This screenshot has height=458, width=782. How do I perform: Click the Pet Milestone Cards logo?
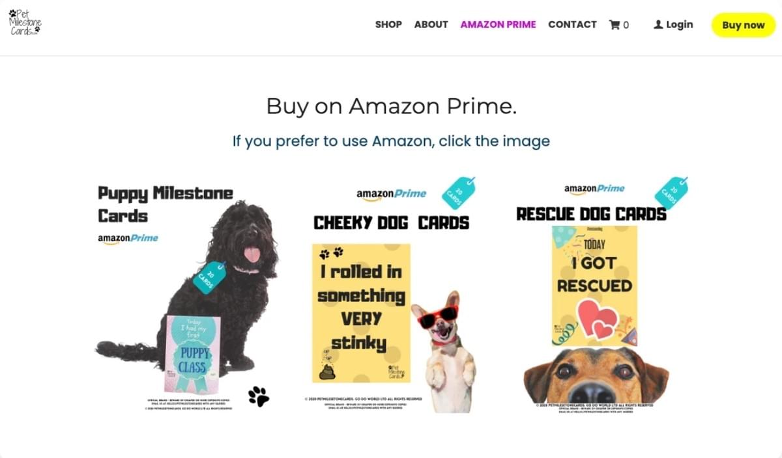25,22
